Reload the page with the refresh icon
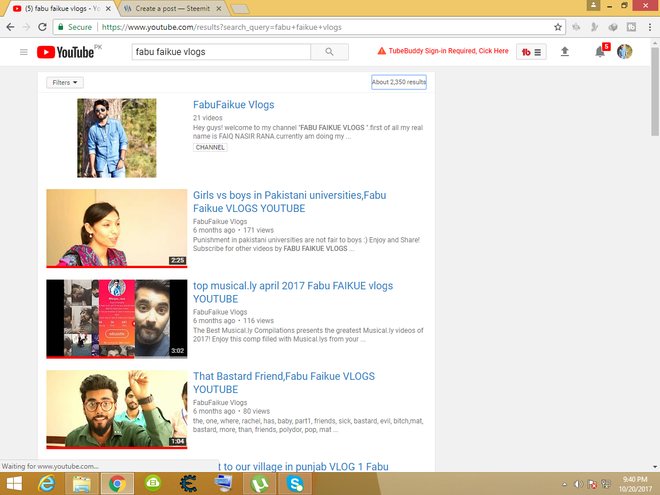 tap(42, 27)
